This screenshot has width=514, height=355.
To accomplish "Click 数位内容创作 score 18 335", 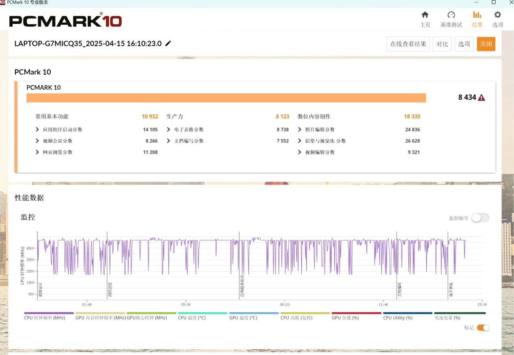I will [412, 116].
